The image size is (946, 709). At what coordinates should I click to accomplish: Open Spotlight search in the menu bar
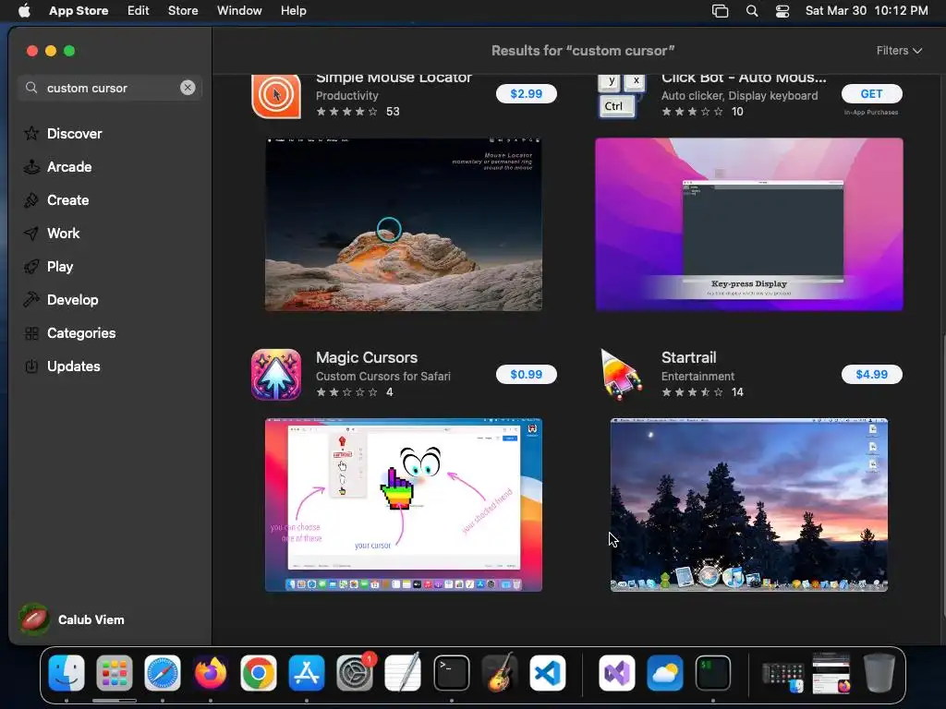tap(752, 10)
